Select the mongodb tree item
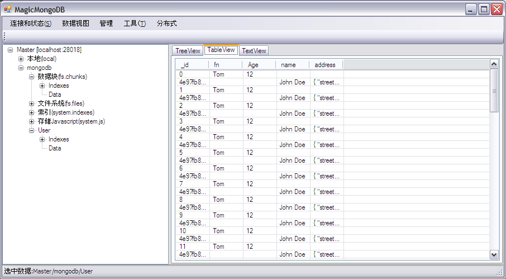 point(39,68)
